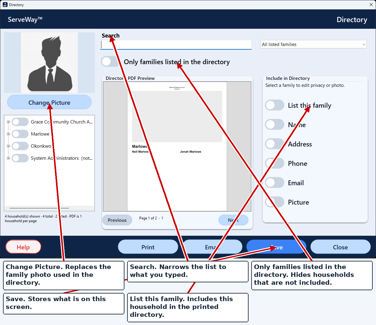Enable Only families listed in the directory
The height and width of the screenshot is (325, 376).
pos(110,62)
